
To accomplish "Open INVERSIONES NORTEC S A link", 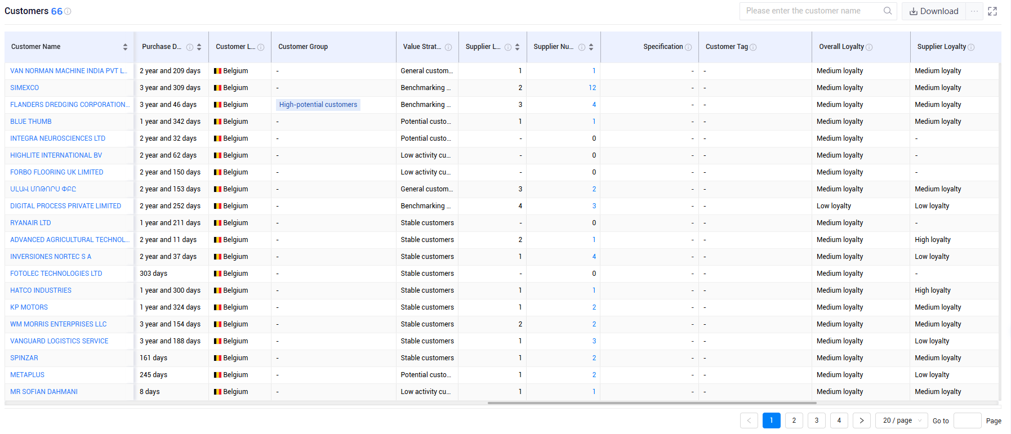I will coord(51,257).
